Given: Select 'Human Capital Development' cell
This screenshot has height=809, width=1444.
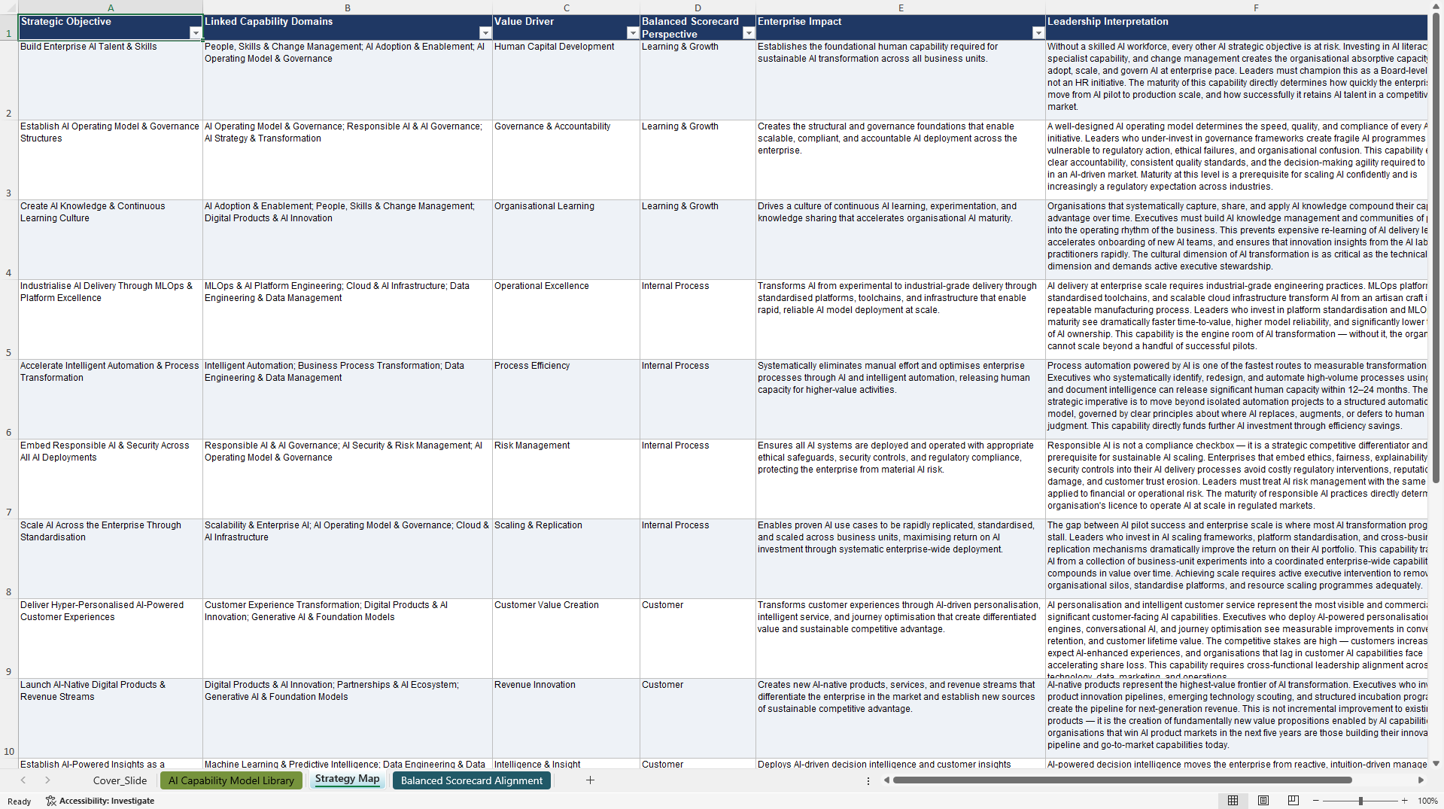Looking at the screenshot, I should [566, 80].
